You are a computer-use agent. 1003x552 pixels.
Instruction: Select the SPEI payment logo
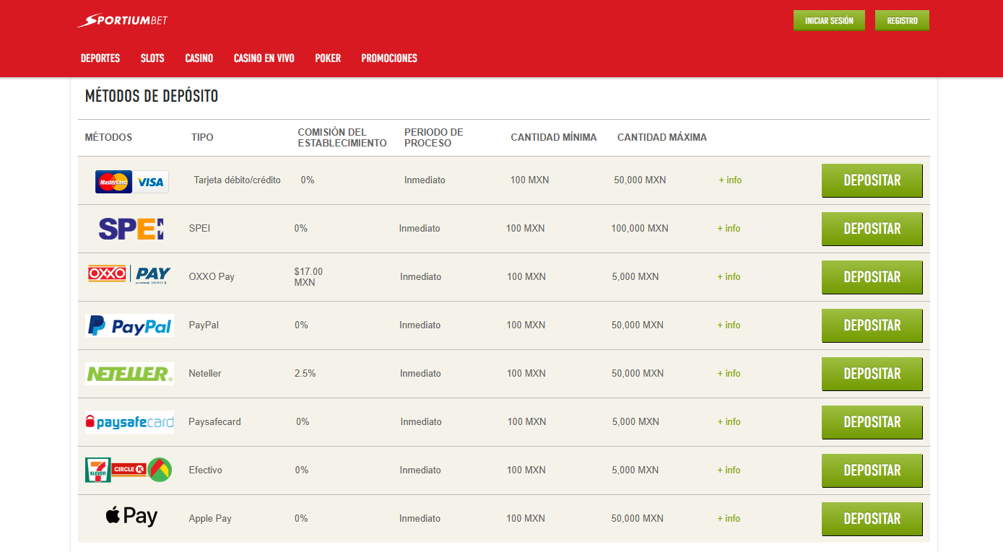tap(129, 228)
